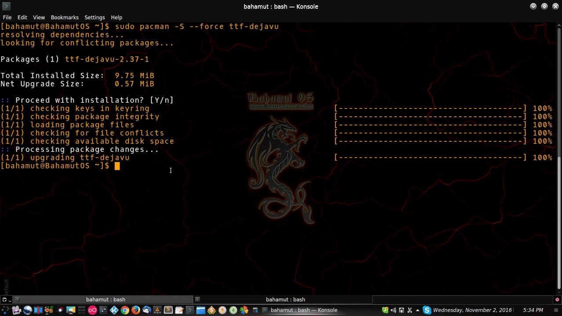Click the Konsole vertical scrollbar handle
Screen dimensions: 562x316
[x=559, y=223]
